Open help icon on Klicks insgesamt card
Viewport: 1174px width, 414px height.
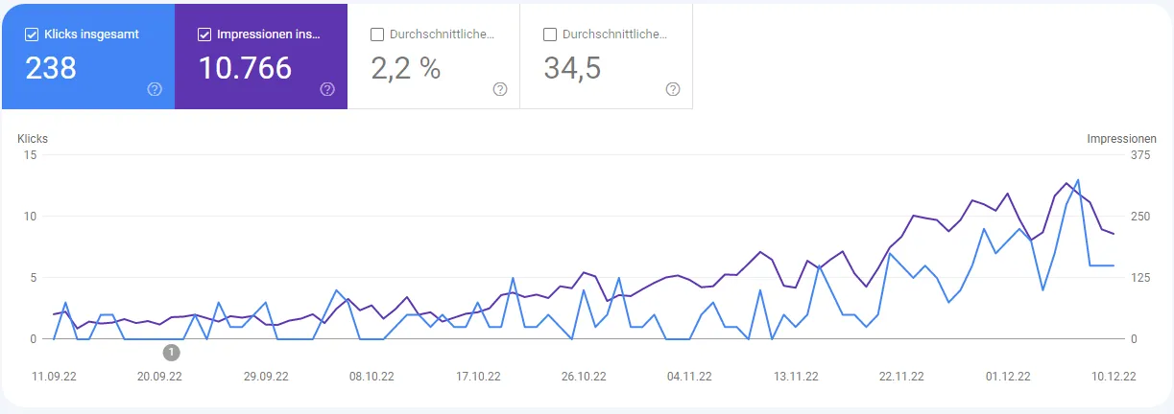155,89
